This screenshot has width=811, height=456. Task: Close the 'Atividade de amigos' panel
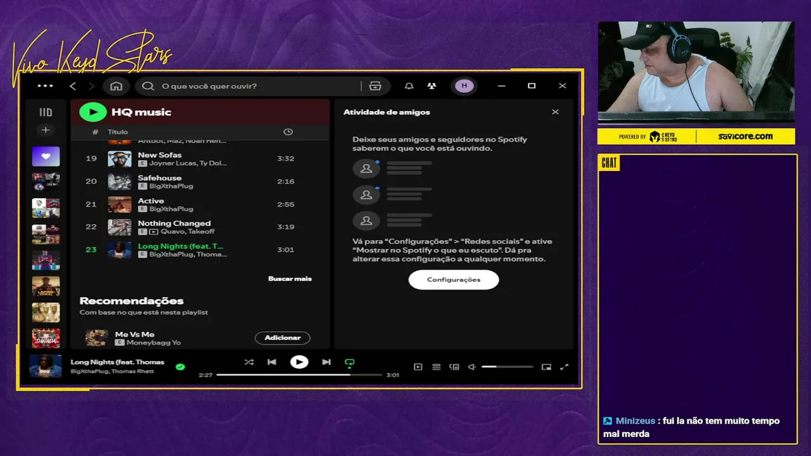tap(555, 112)
